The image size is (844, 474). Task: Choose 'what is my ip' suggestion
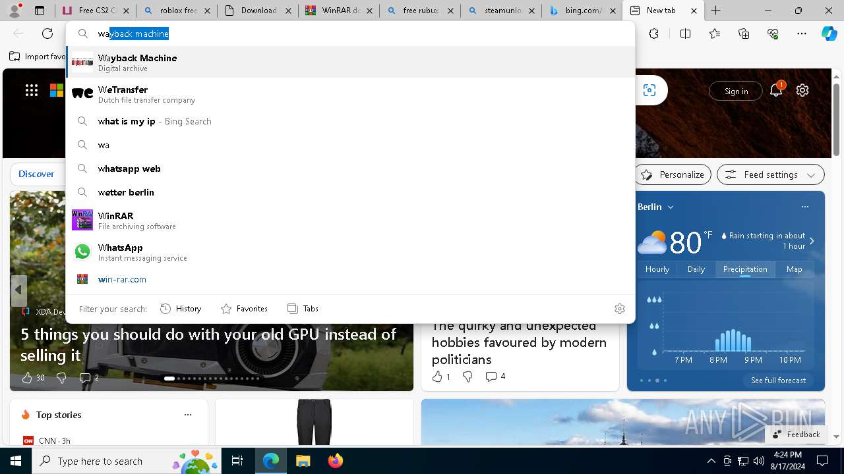[350, 121]
